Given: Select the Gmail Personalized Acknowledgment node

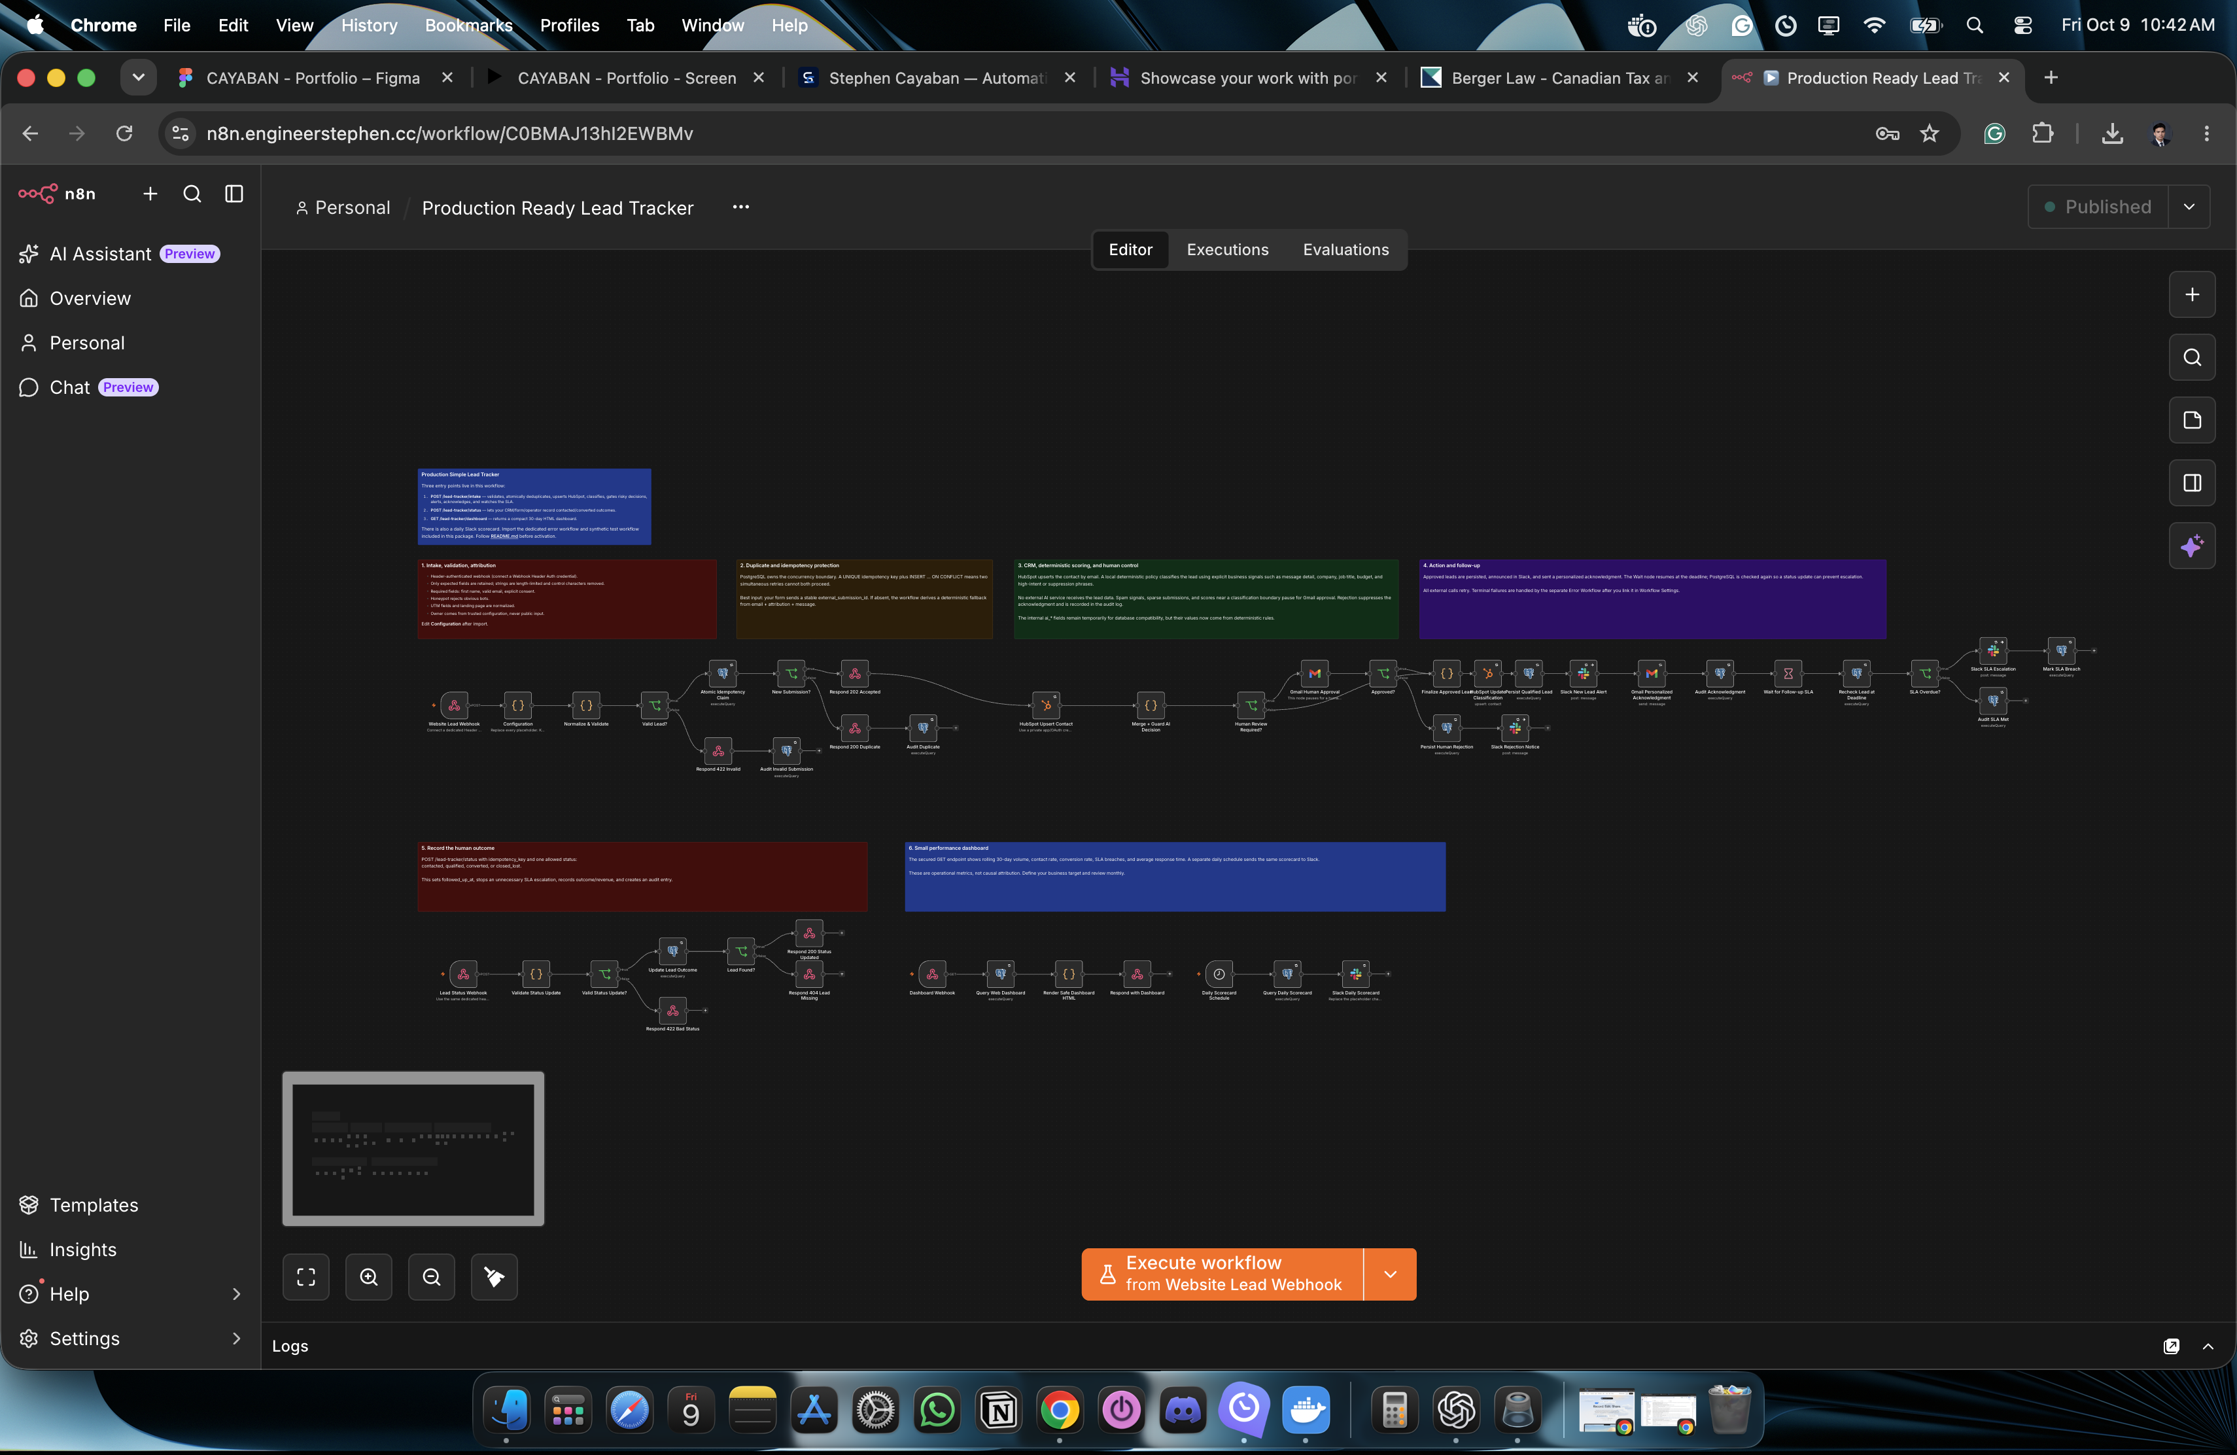Looking at the screenshot, I should (1652, 673).
